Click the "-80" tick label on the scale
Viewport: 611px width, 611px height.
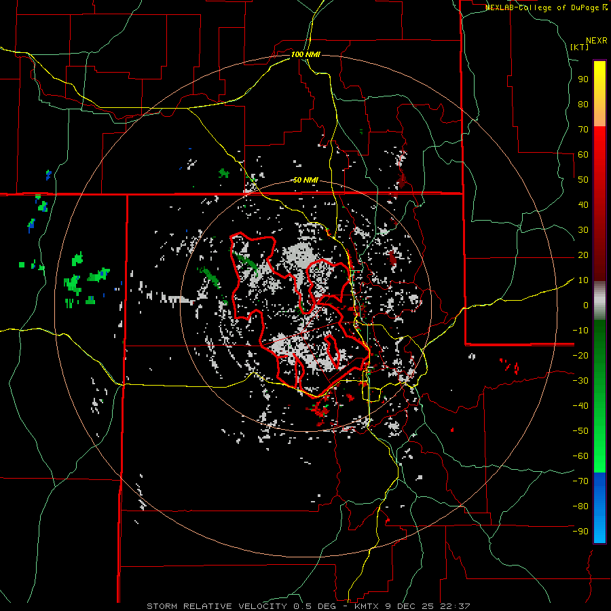click(580, 506)
